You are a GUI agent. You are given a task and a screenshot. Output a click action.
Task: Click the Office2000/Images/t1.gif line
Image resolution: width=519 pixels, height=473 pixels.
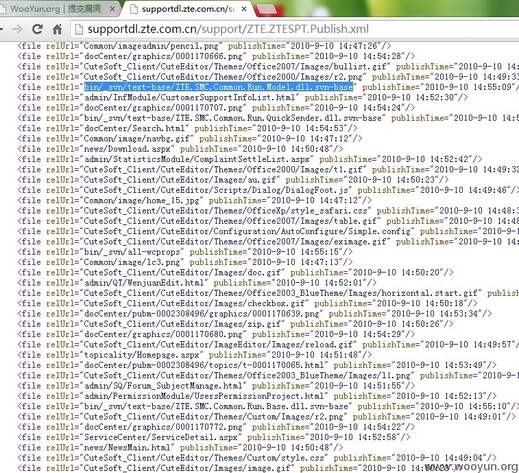(x=268, y=169)
